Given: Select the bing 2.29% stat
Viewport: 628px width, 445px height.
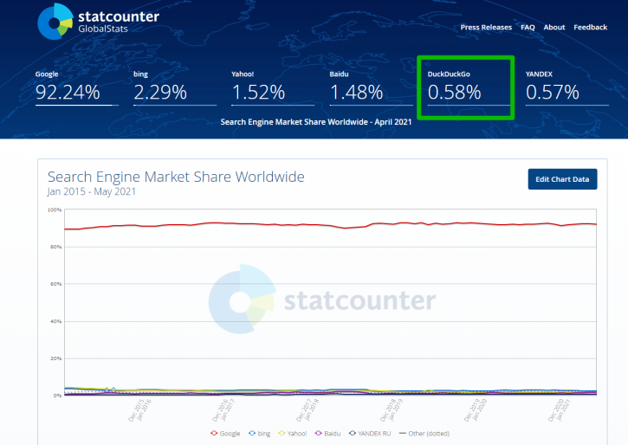Looking at the screenshot, I should coord(175,87).
